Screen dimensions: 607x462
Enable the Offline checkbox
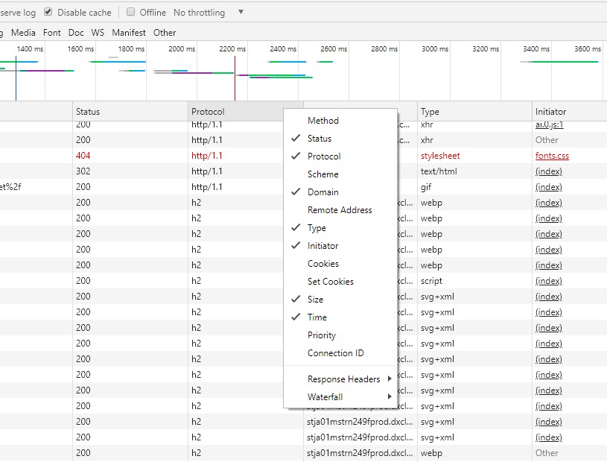click(131, 13)
